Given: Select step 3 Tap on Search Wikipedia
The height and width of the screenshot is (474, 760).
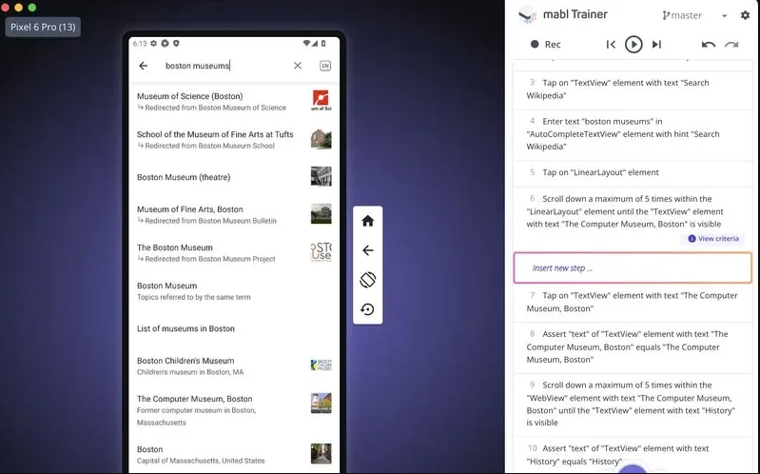Looking at the screenshot, I should click(x=633, y=89).
